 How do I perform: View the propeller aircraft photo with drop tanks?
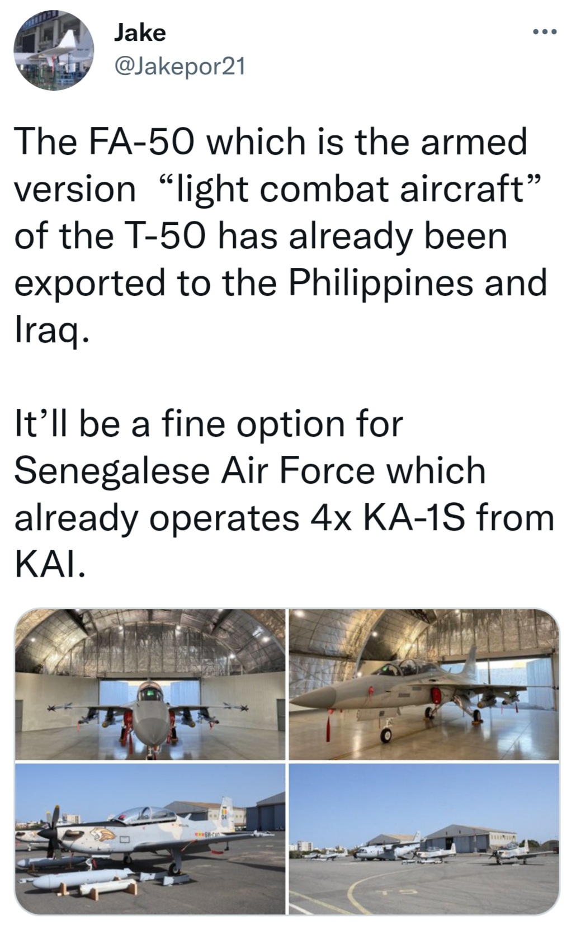tap(149, 838)
